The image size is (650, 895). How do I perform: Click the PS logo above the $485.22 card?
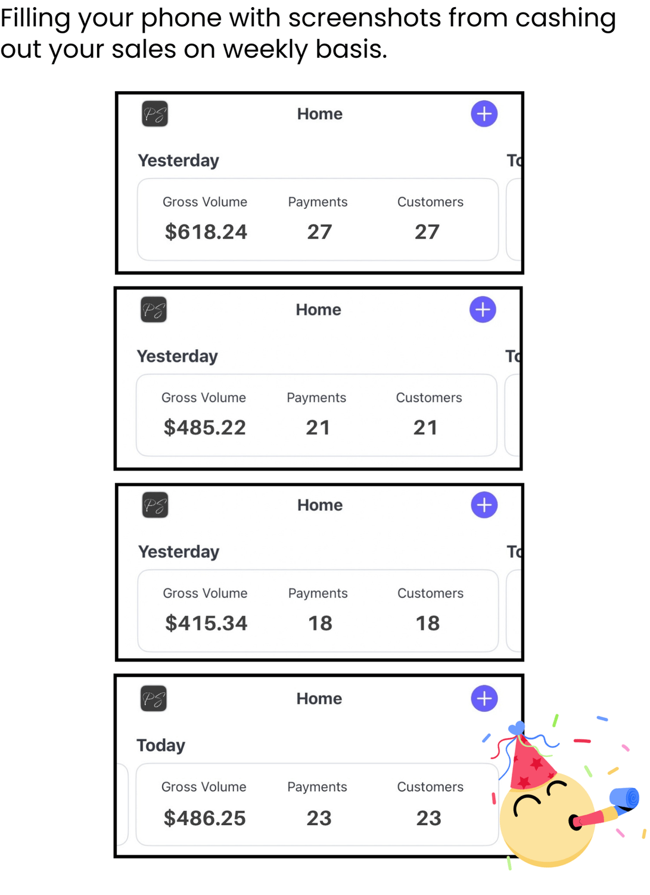[154, 310]
